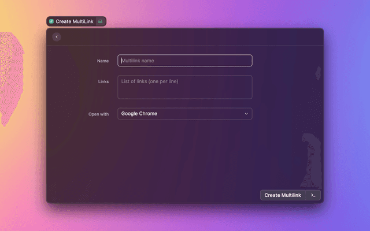Place cursor in the Name text box
The height and width of the screenshot is (231, 370).
(x=185, y=61)
